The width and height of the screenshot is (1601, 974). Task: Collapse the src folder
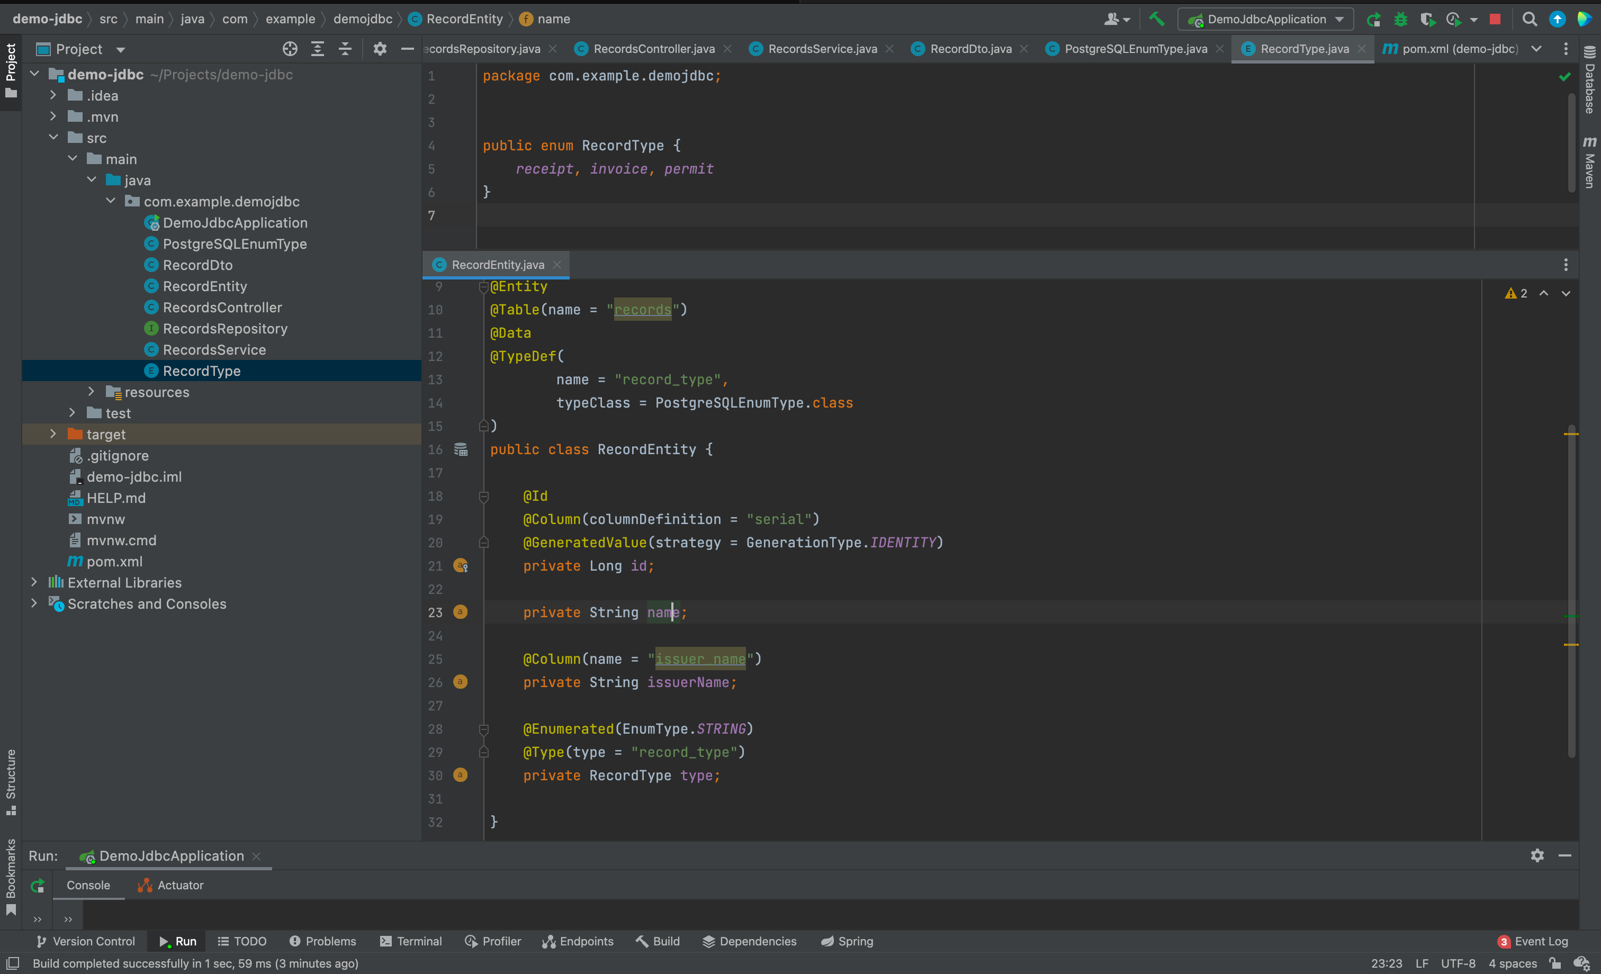tap(53, 138)
